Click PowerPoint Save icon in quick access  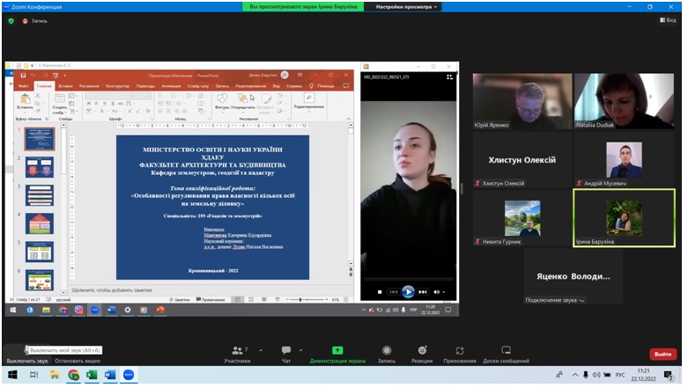tap(23, 76)
